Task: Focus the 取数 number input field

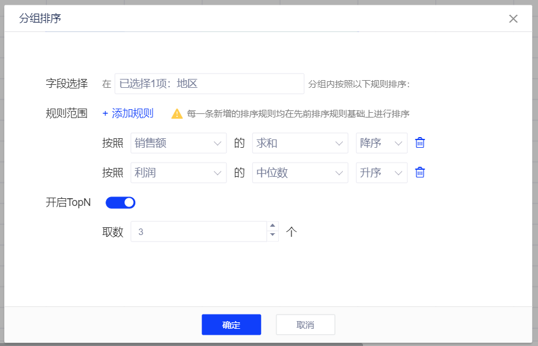Action: [x=199, y=231]
